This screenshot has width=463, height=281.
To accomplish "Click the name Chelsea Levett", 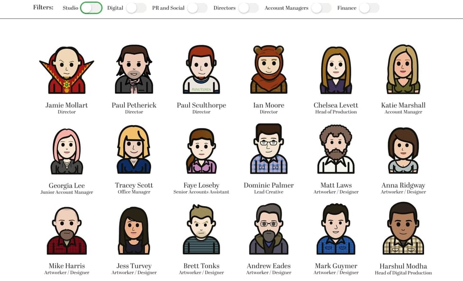I will [x=336, y=105].
